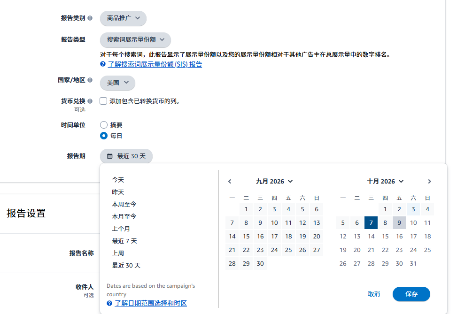Click the info icon beside 国家/地区
Viewport: 457px width, 314px height.
point(90,80)
